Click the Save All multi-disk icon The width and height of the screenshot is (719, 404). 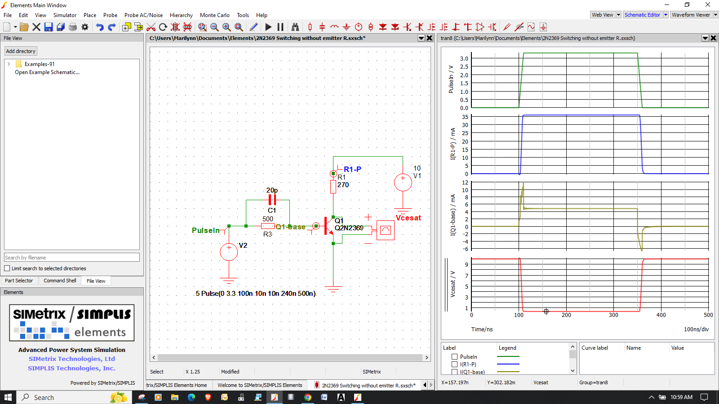(61, 27)
